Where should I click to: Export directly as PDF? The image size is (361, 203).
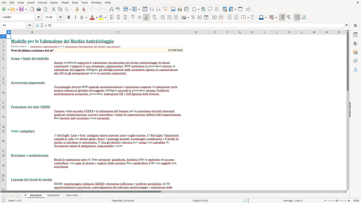(32, 9)
